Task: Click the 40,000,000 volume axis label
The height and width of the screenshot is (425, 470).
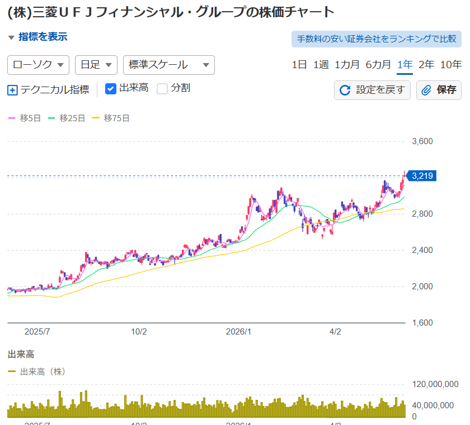Action: 433,405
